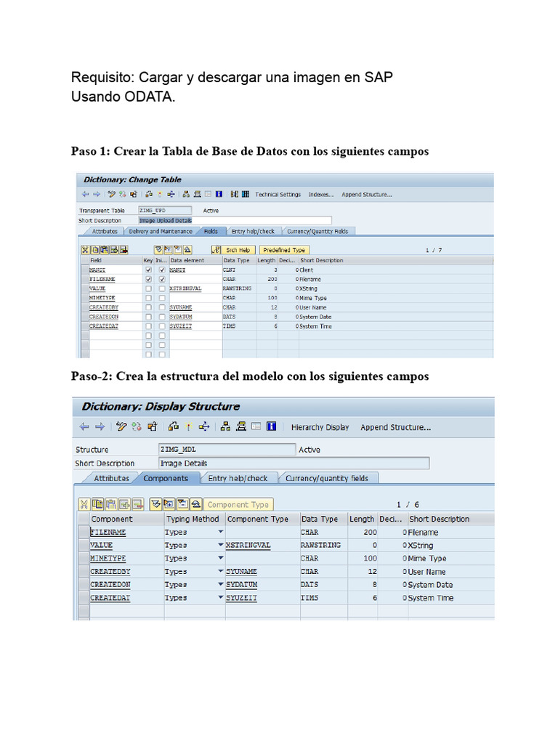Switch to Components tab in Display Structure
The image size is (558, 744).
166,478
